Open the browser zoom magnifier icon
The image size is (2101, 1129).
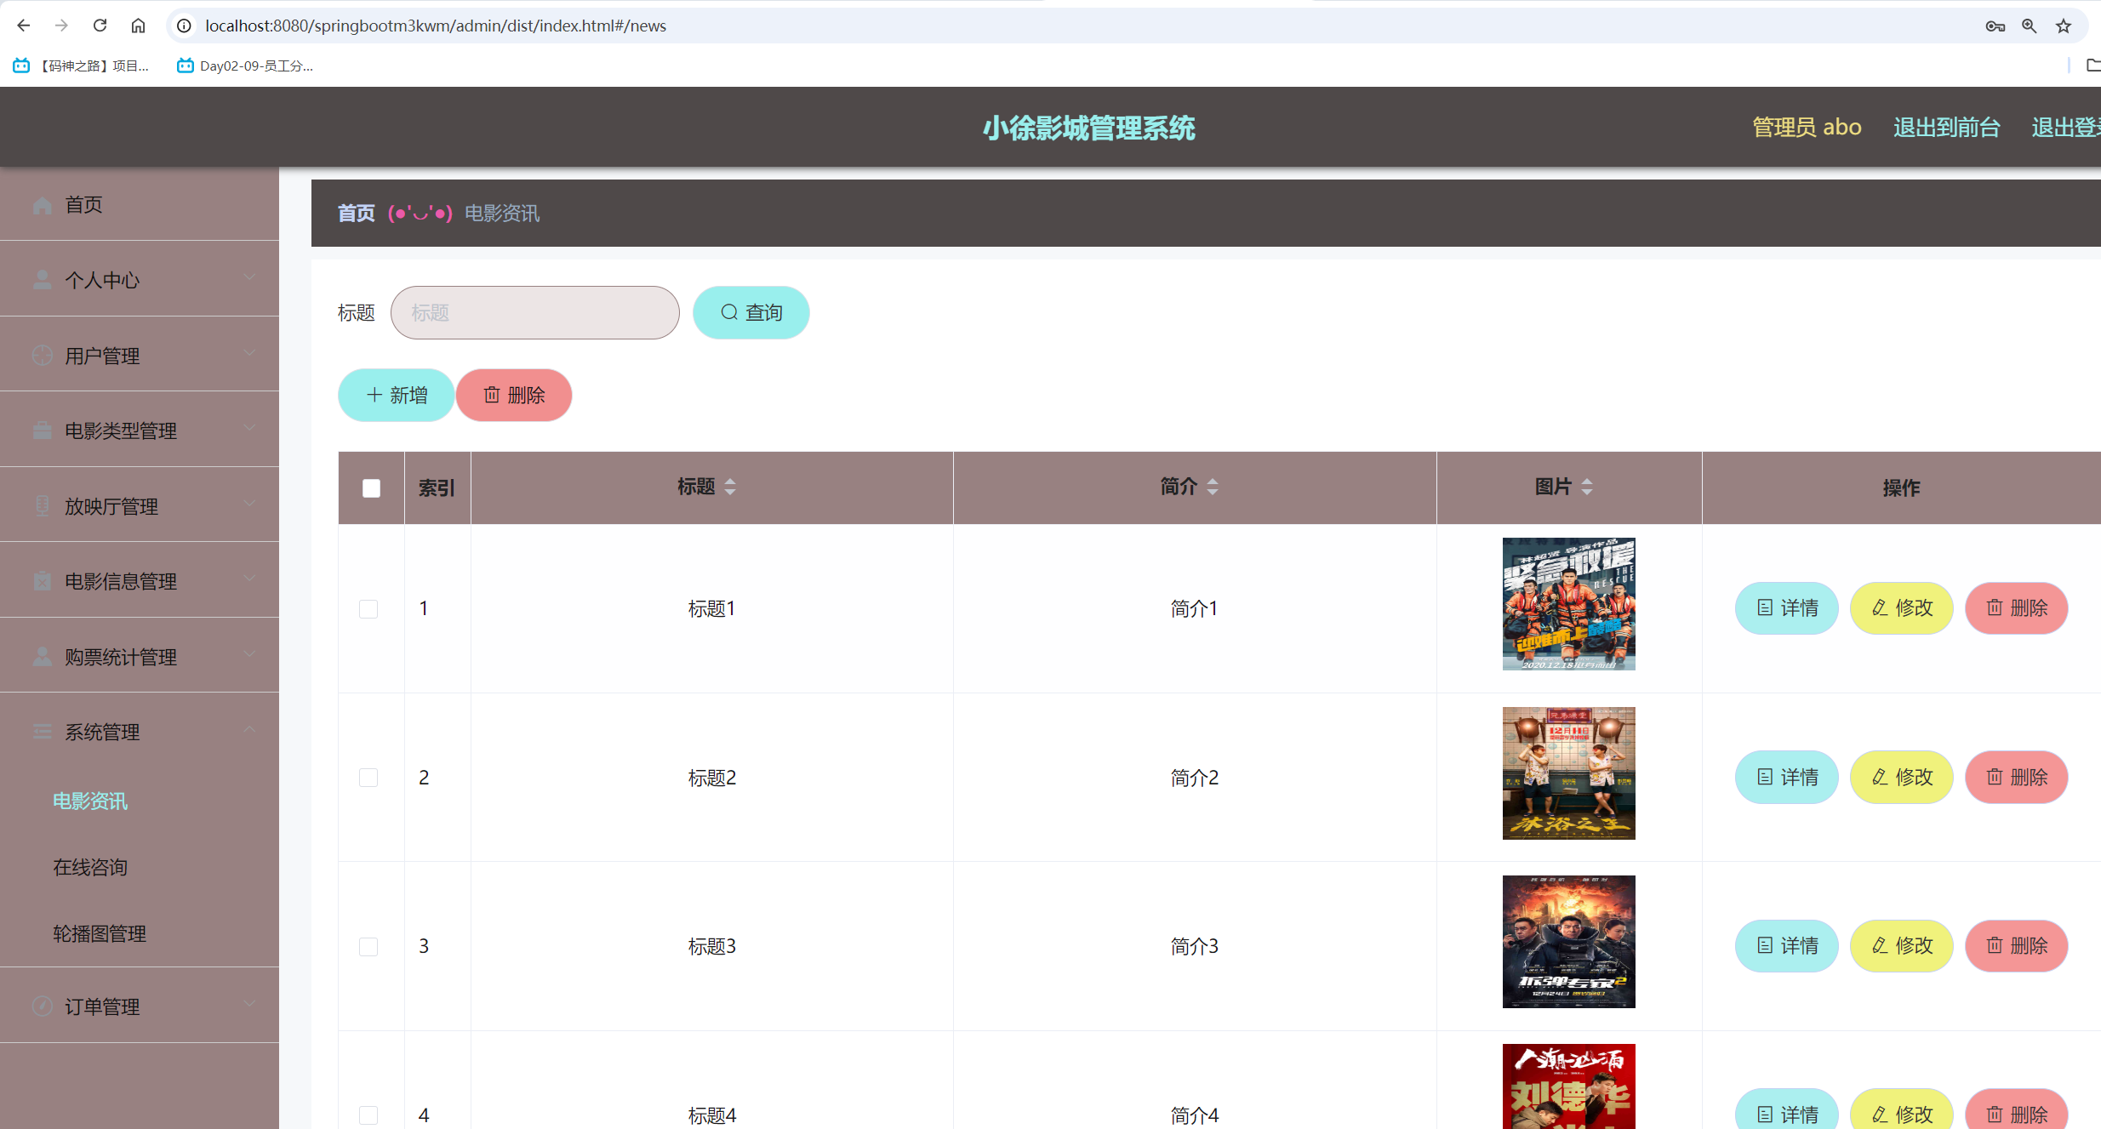pyautogui.click(x=2030, y=26)
